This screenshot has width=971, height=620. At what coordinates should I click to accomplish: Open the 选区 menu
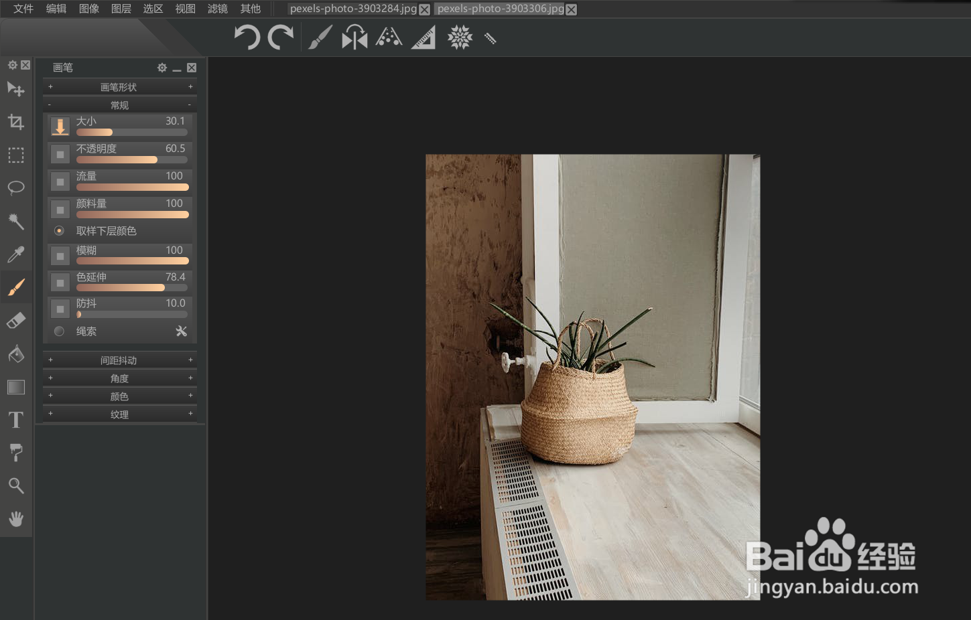pyautogui.click(x=153, y=9)
